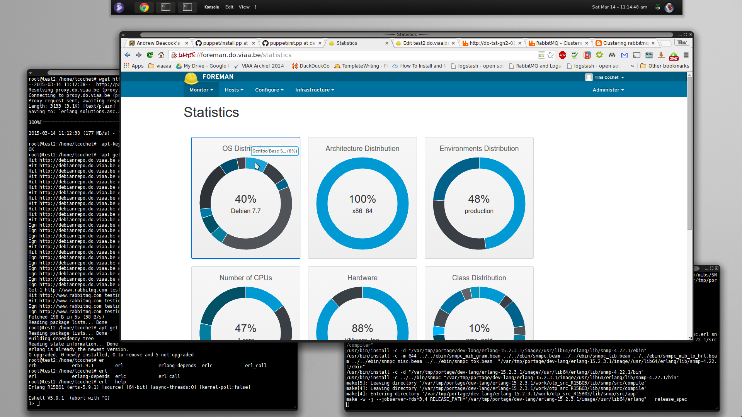Click the browser Back arrow
Screen dimensions: 742x417
(128, 55)
